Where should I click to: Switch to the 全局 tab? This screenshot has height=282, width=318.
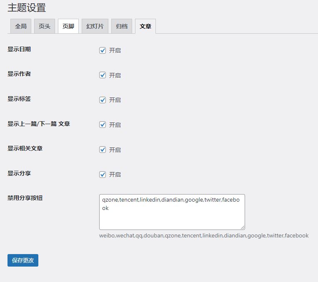coord(21,26)
